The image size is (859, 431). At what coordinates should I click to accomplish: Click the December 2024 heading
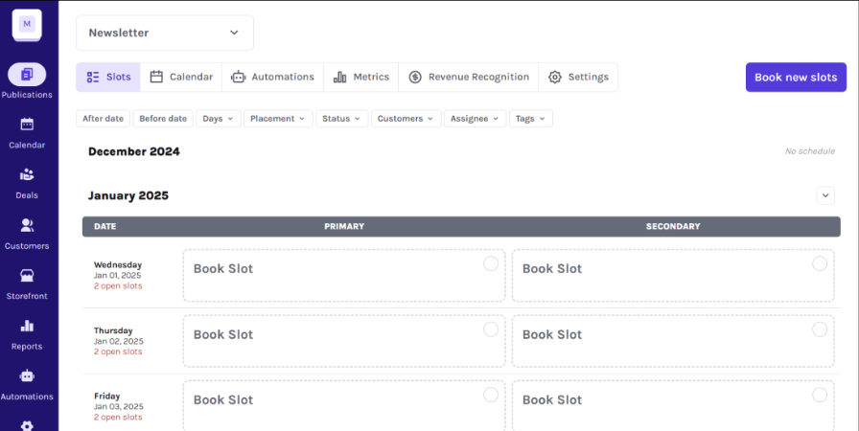tap(133, 151)
